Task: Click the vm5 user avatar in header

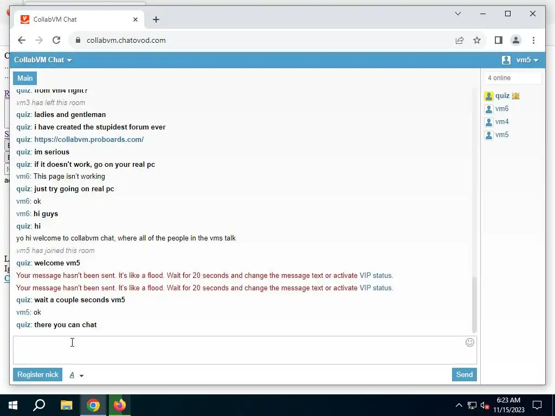Action: coord(506,60)
